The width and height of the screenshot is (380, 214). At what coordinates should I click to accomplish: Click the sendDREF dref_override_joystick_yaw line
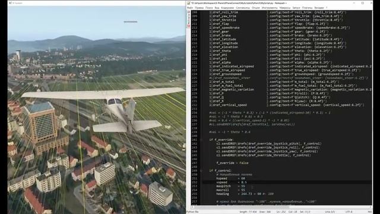[x=267, y=152]
